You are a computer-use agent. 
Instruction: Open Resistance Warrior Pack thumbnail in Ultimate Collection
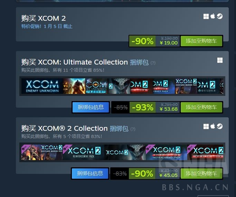pyautogui.click(x=186, y=86)
